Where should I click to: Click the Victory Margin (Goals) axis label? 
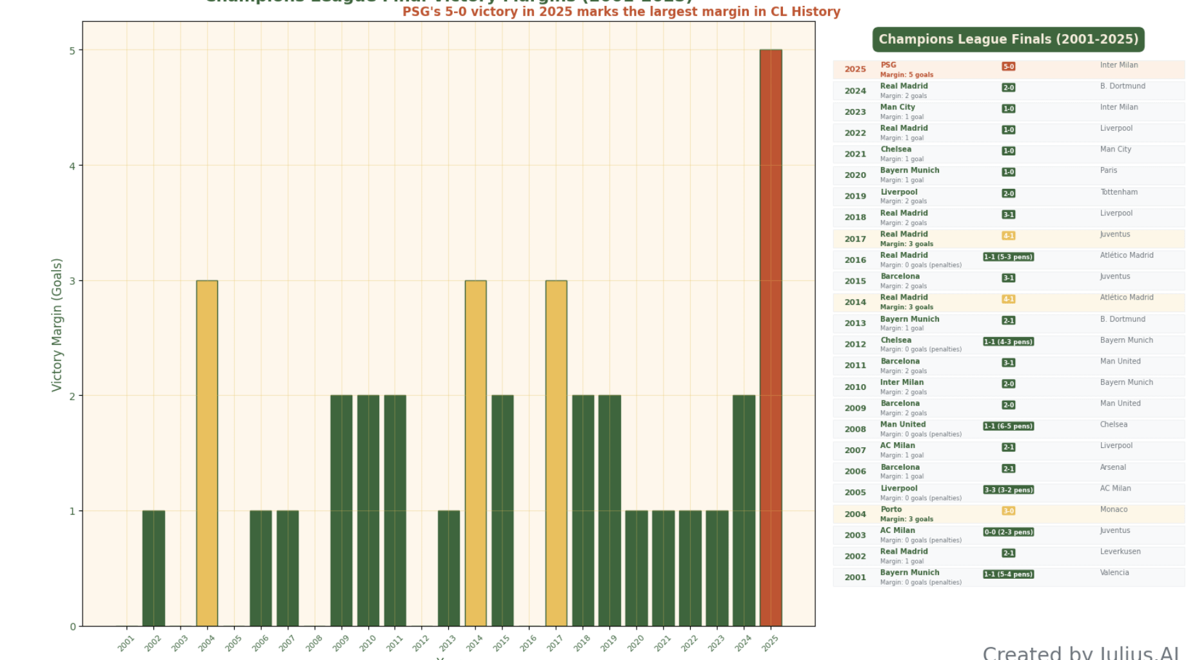tap(57, 325)
